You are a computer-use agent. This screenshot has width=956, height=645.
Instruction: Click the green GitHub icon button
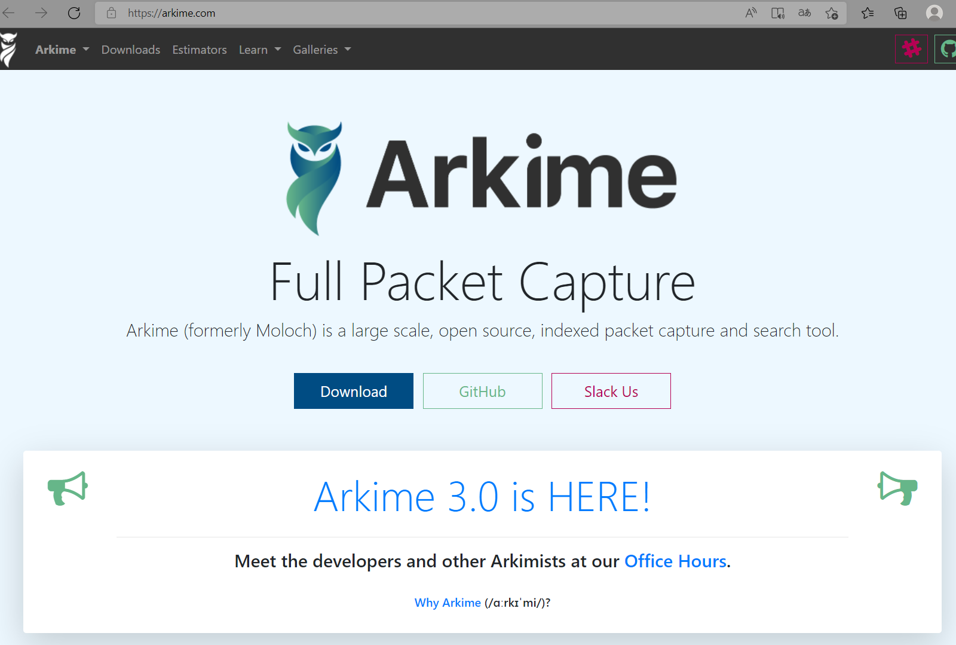click(x=946, y=49)
